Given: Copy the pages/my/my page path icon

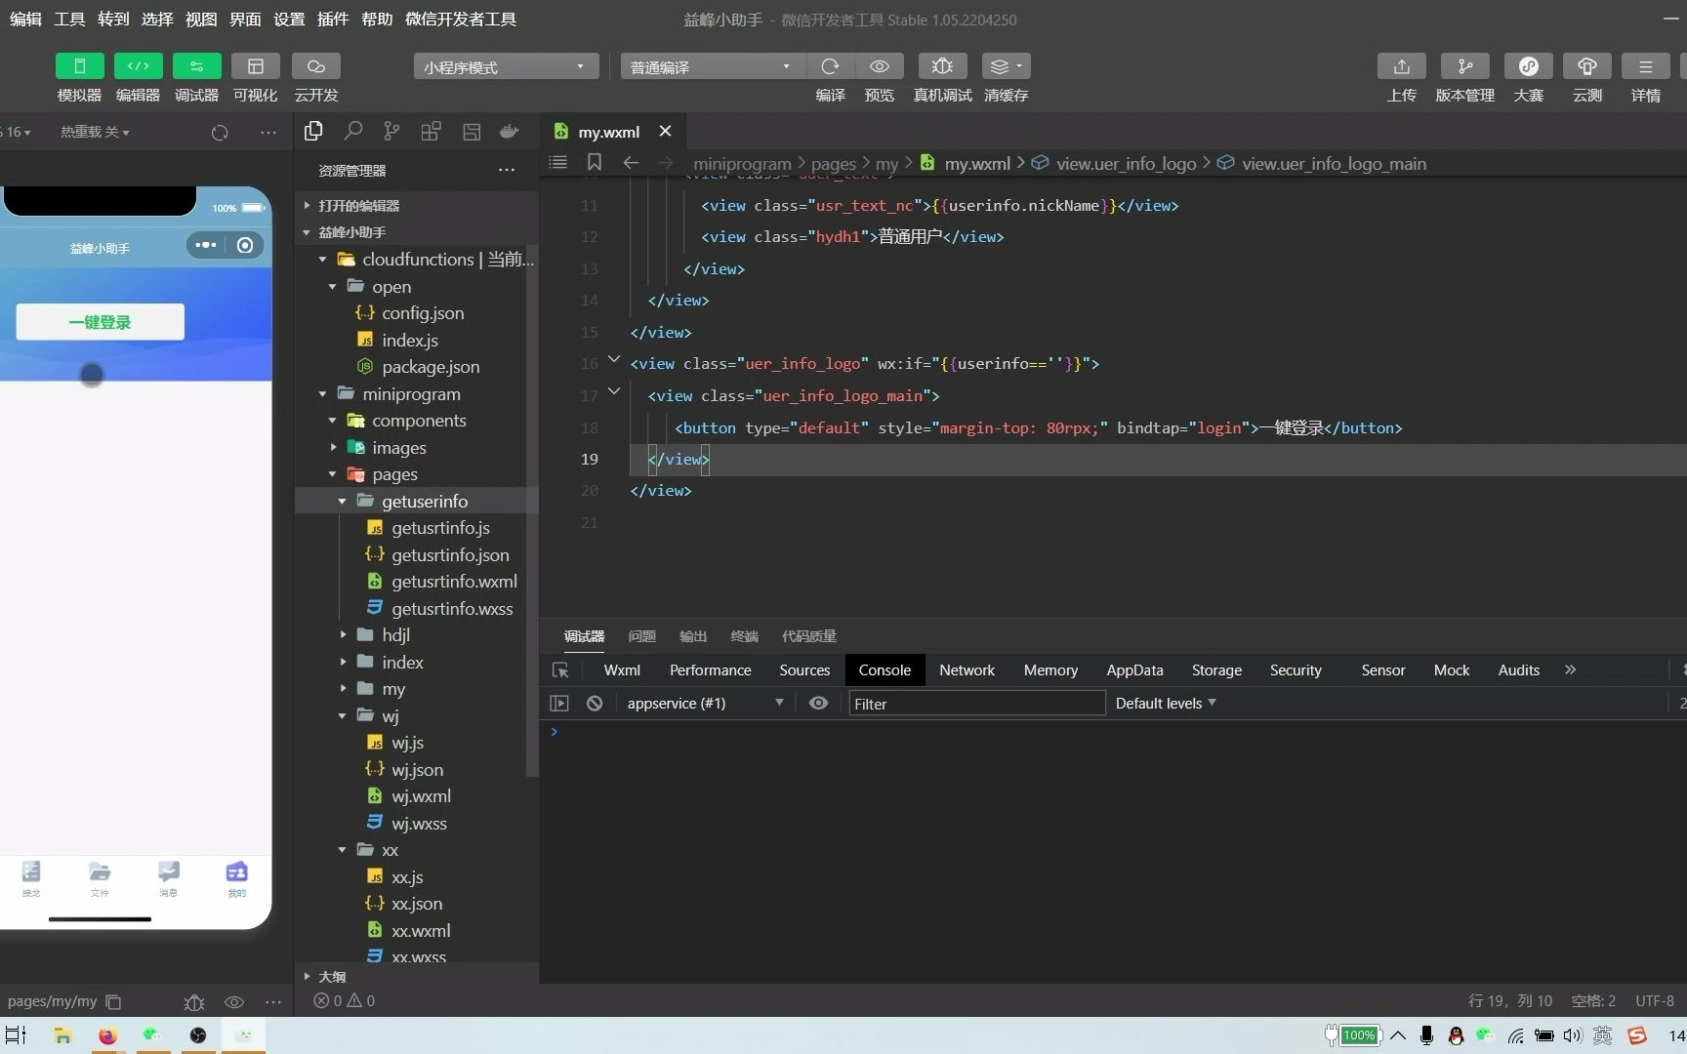Looking at the screenshot, I should click(113, 1001).
